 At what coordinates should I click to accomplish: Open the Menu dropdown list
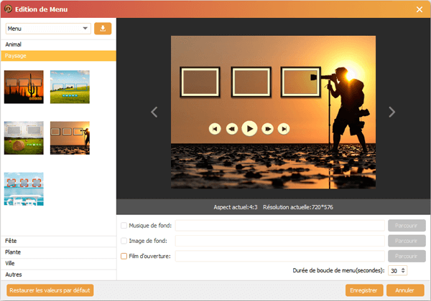tap(48, 29)
